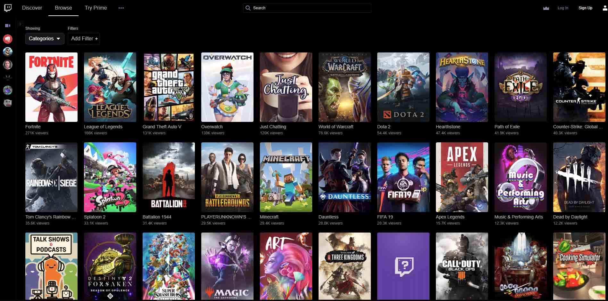608x301 pixels.
Task: Open the Battalion 1944 cover
Action: (169, 177)
